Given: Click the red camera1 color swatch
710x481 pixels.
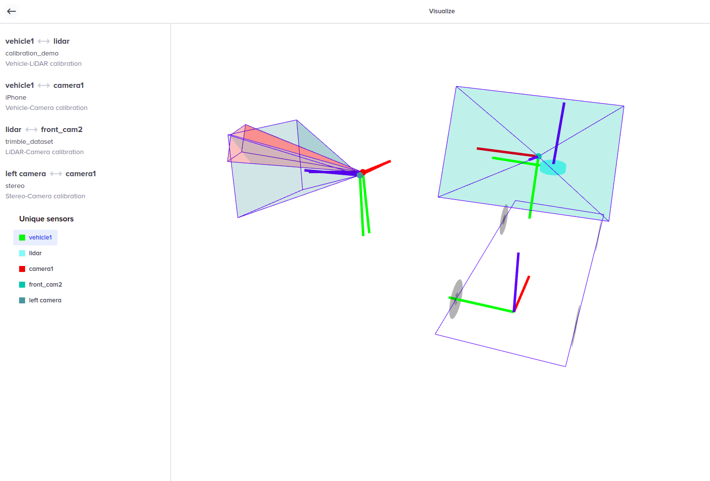Looking at the screenshot, I should [22, 269].
